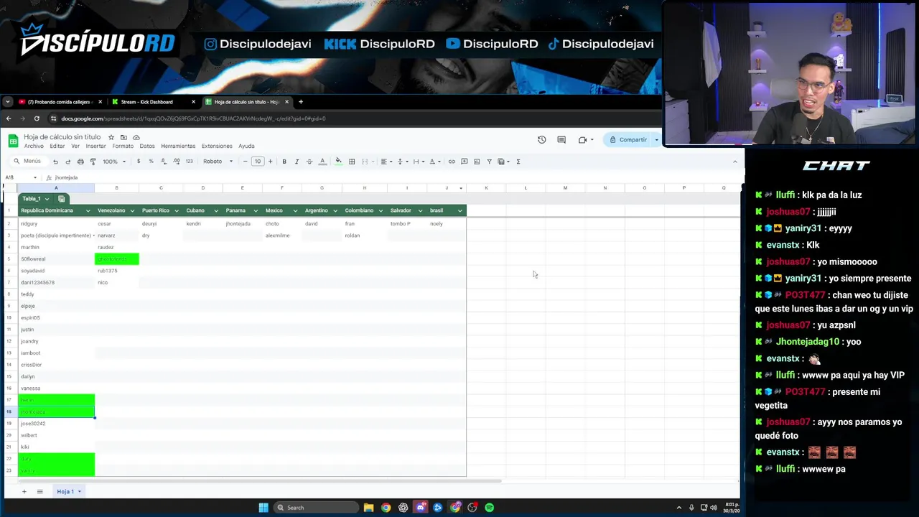The image size is (919, 517).
Task: Open the Editar menu
Action: click(x=57, y=146)
